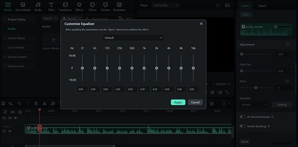The width and height of the screenshot is (298, 147).
Task: Click the 4k gain value field
Action: (x=169, y=89)
